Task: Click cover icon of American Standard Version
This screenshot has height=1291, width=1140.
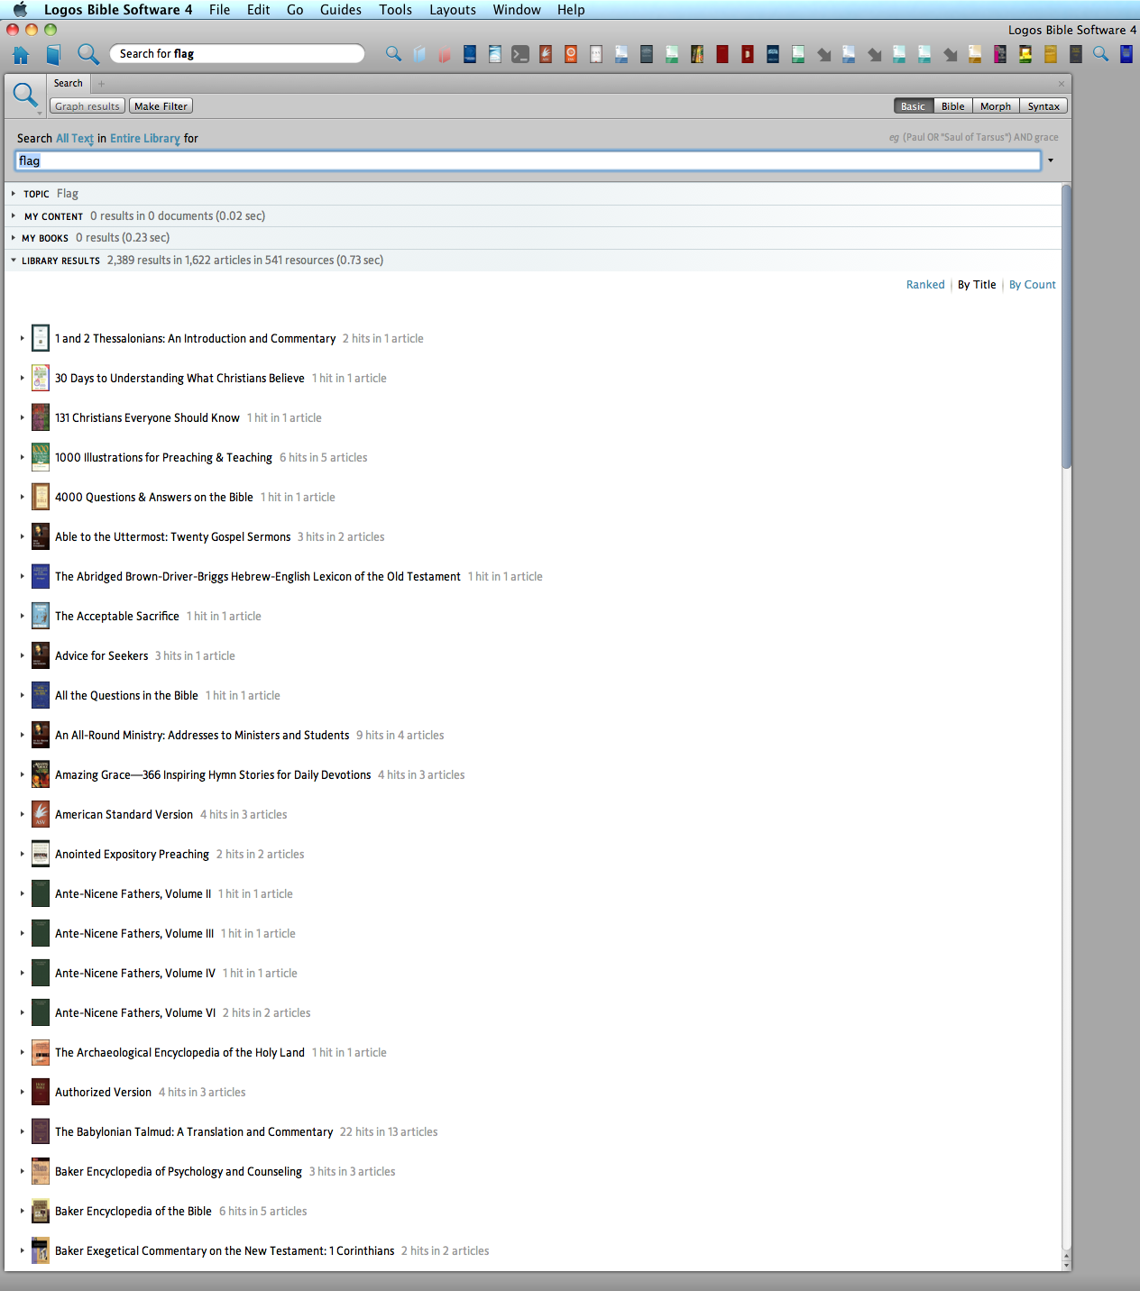Action: (x=41, y=814)
